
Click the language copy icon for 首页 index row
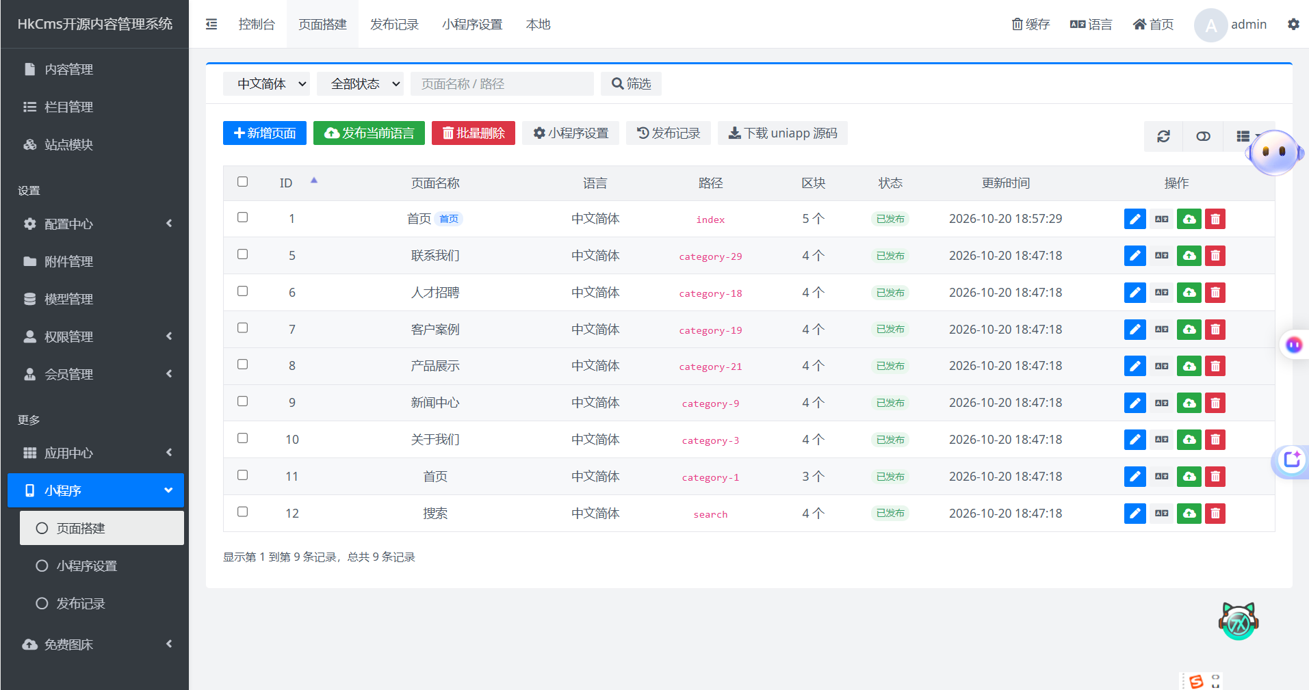(1161, 219)
